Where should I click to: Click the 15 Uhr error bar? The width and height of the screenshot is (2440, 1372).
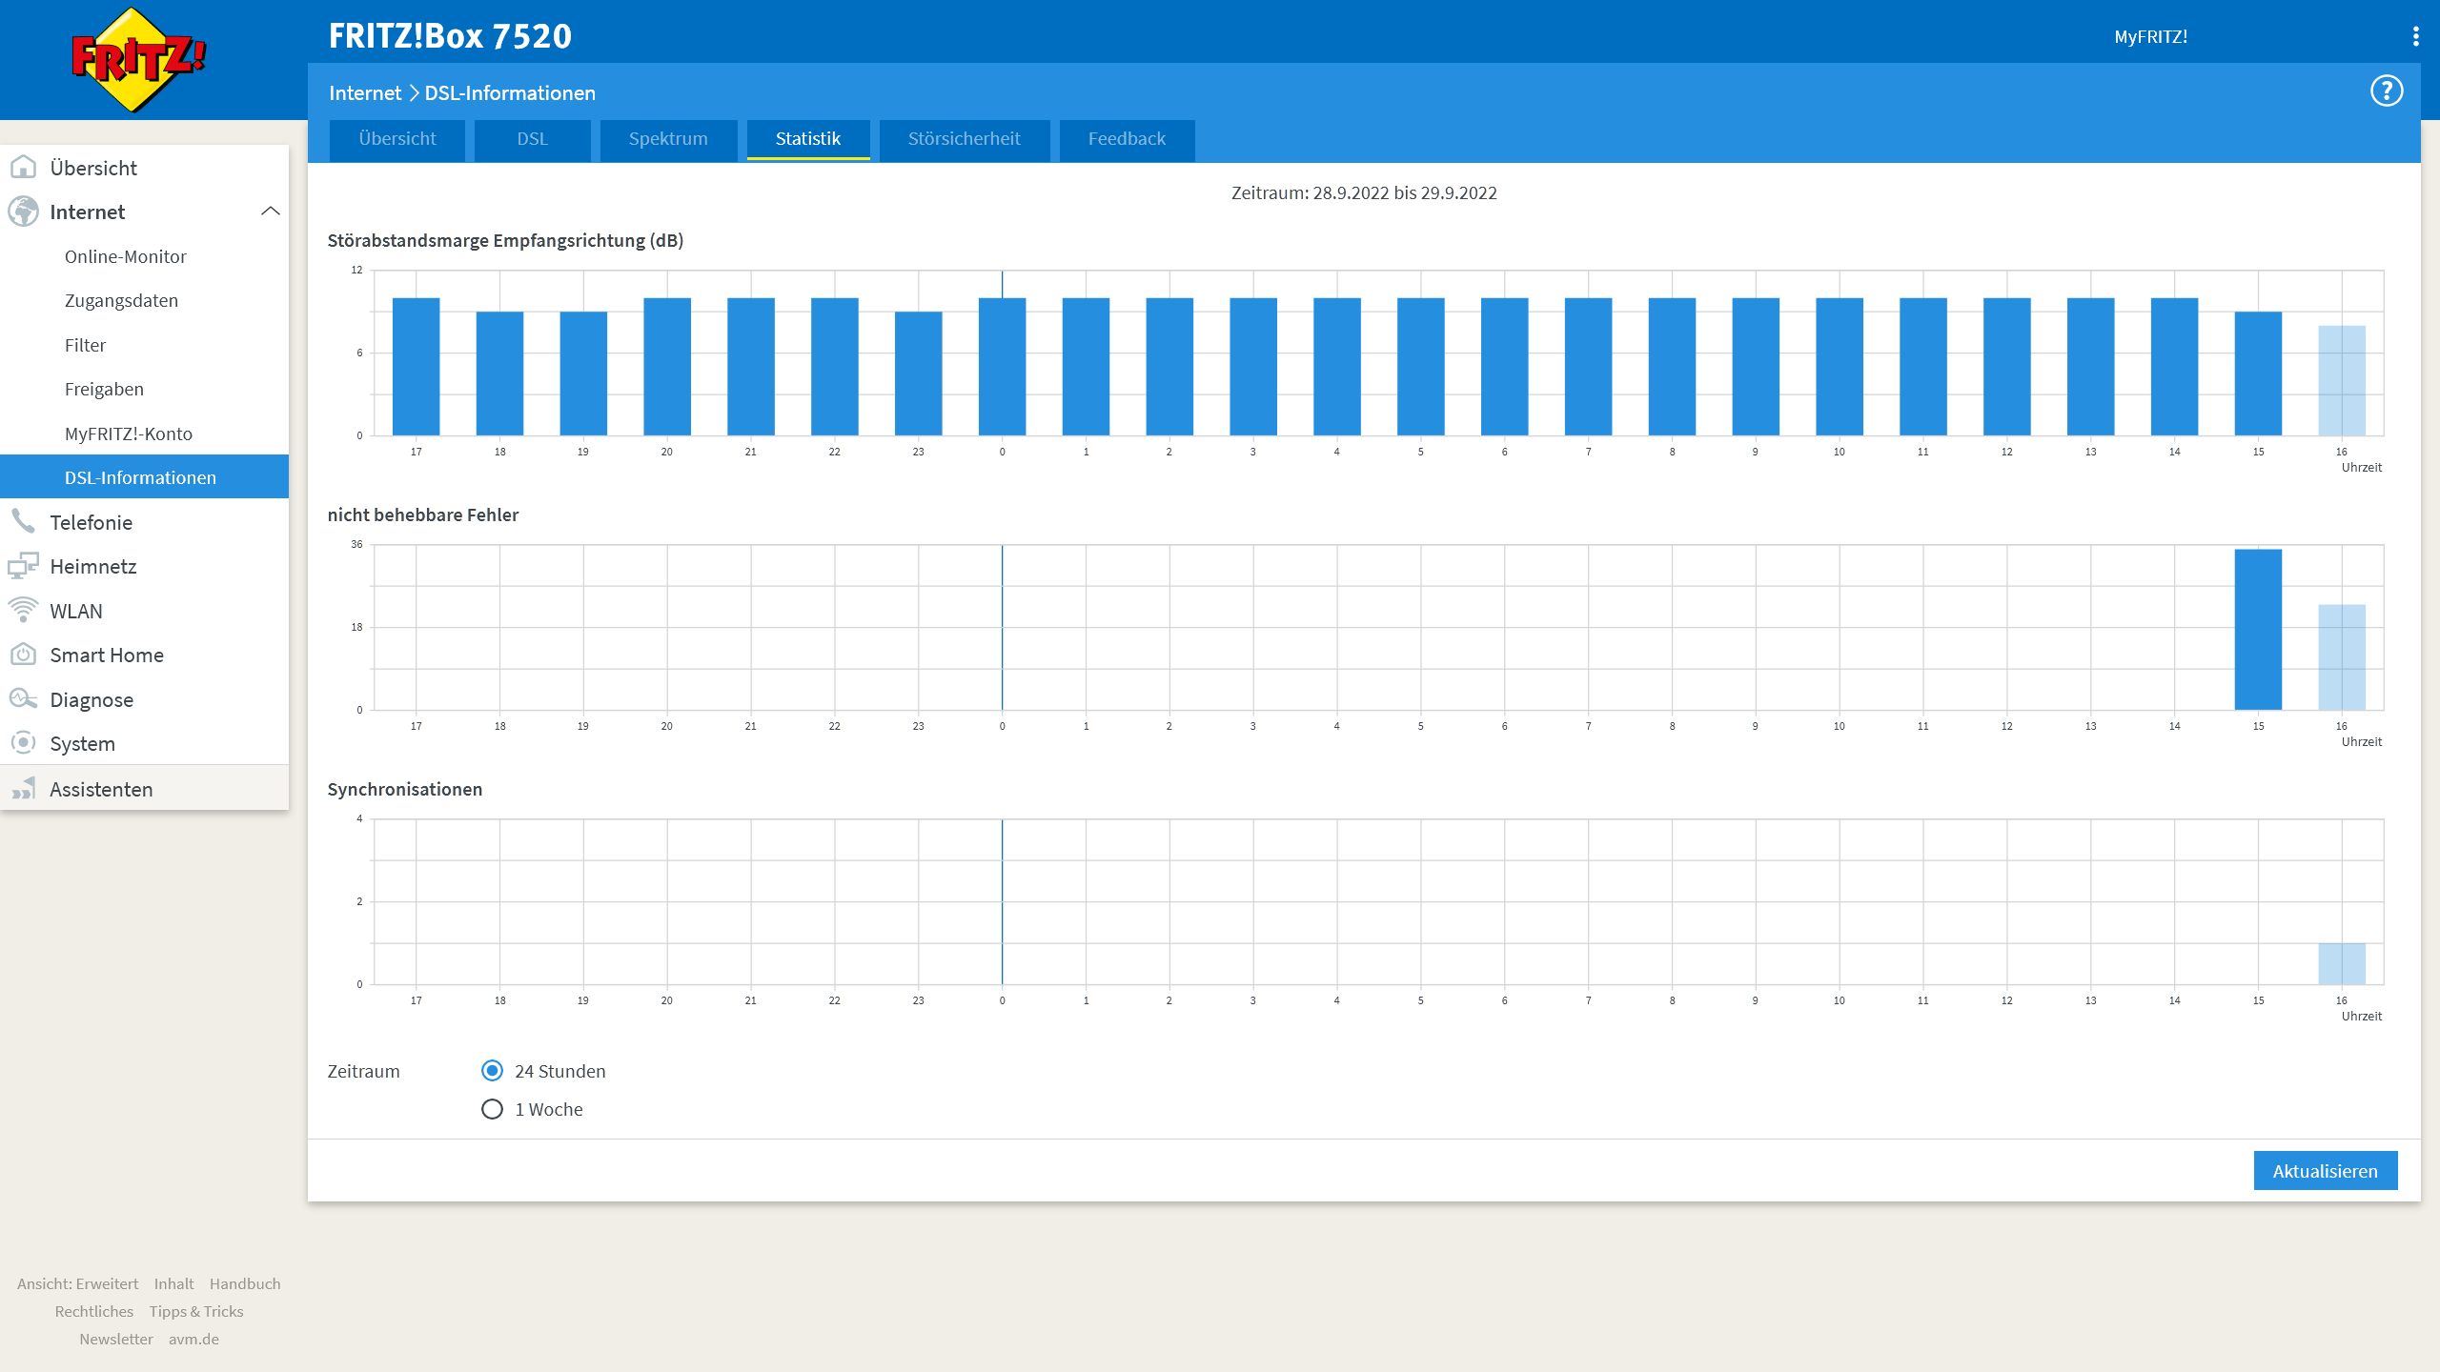[x=2258, y=629]
